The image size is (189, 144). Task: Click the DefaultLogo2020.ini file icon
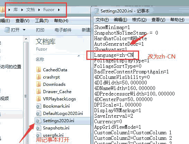click(x=38, y=113)
